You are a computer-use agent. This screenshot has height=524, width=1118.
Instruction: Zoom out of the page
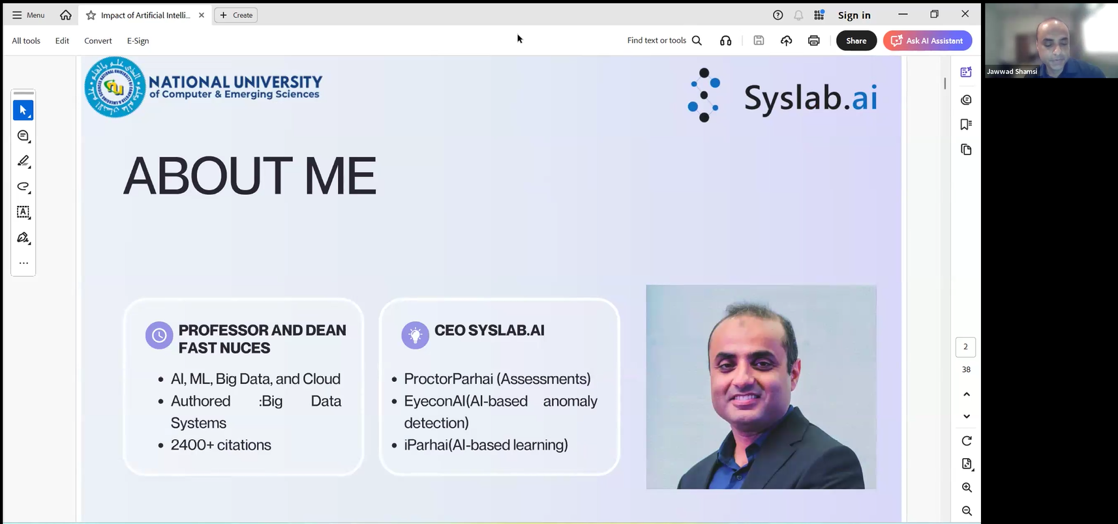tap(966, 511)
